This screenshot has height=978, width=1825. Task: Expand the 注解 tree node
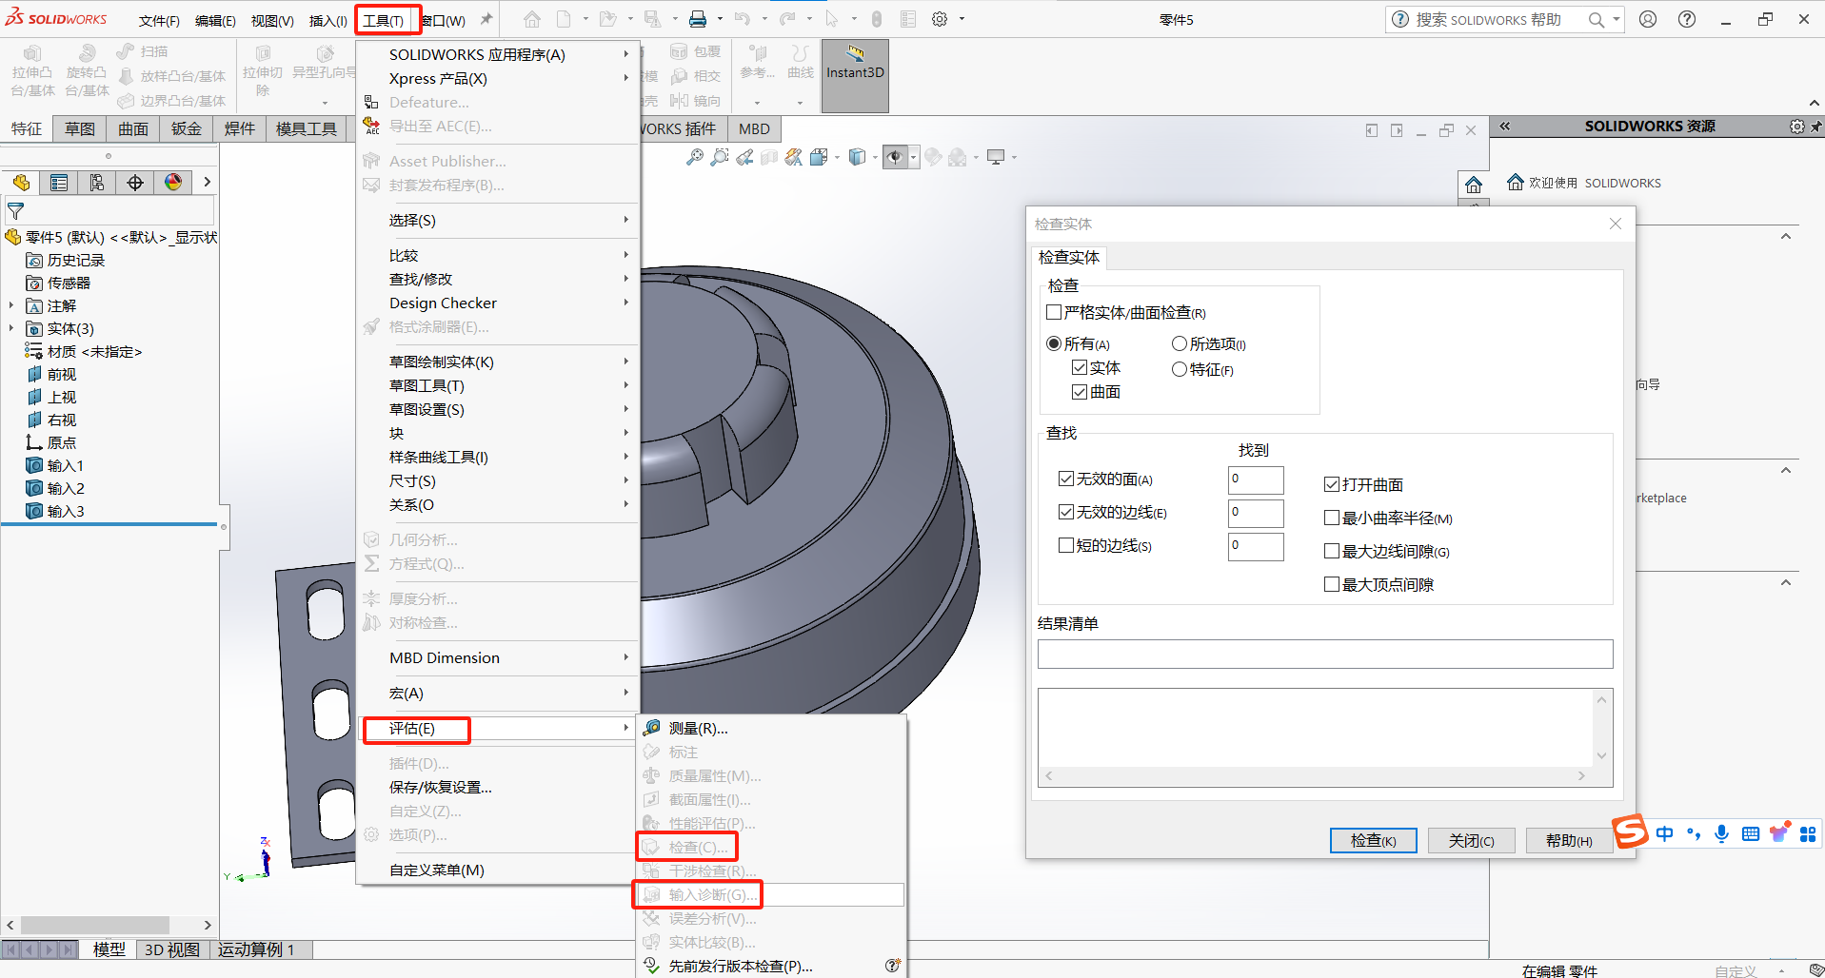pos(11,305)
